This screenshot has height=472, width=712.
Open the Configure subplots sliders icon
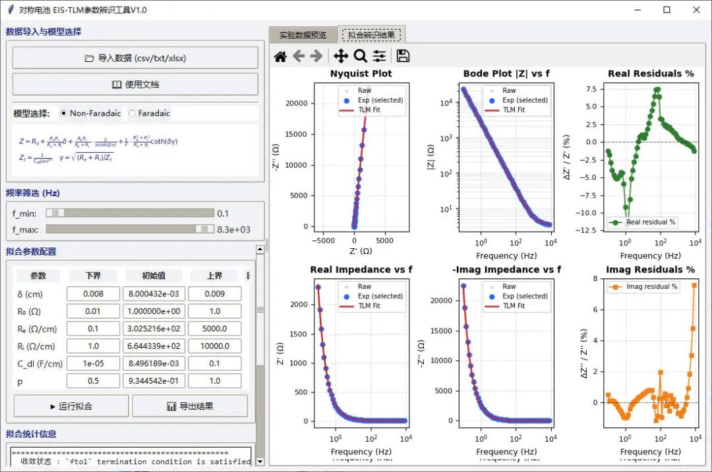379,56
